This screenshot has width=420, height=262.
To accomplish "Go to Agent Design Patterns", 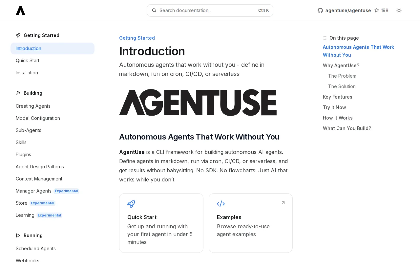I will [x=52, y=167].
